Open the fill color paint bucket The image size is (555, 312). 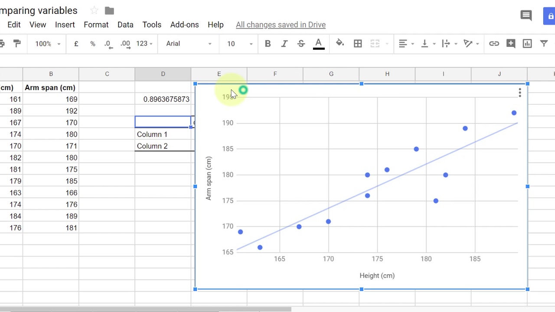tap(340, 43)
